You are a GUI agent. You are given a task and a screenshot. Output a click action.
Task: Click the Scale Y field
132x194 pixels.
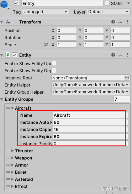94,44
